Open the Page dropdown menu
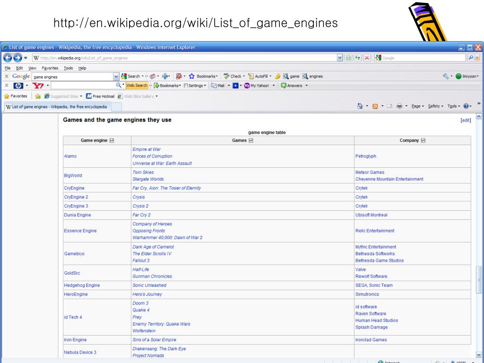 (x=418, y=106)
